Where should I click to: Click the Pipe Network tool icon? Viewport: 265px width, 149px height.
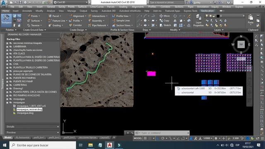tap(90, 25)
